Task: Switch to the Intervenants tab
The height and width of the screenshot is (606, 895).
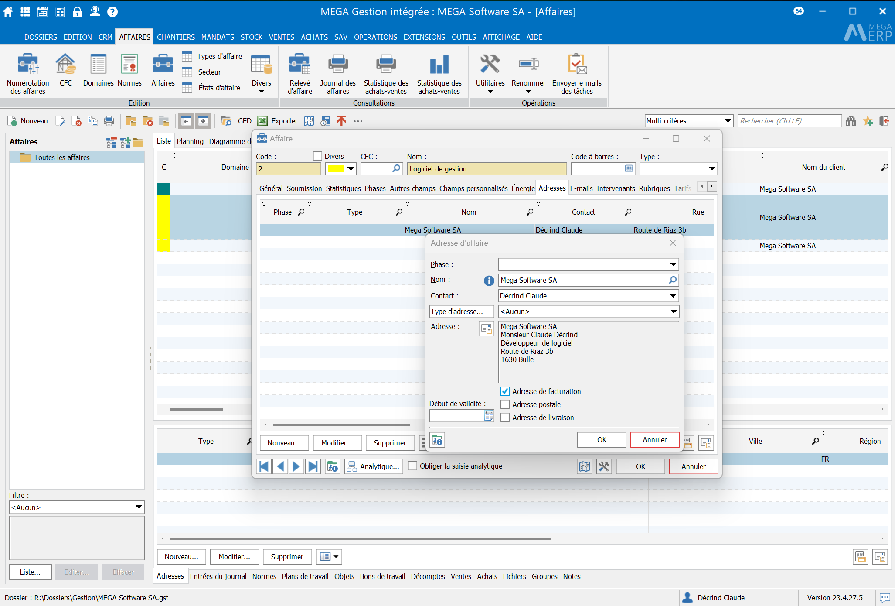Action: (x=616, y=188)
